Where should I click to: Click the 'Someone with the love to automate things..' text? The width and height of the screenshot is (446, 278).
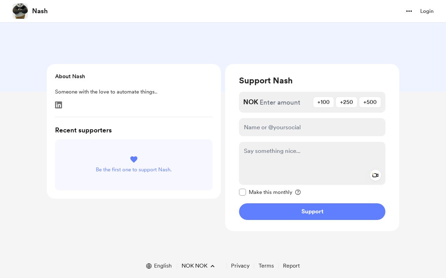pos(106,92)
